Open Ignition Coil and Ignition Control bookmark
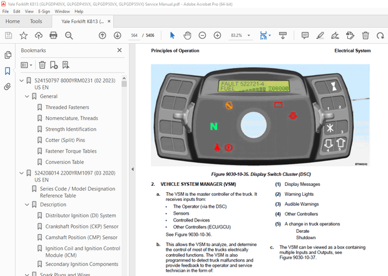 pyautogui.click(x=83, y=252)
